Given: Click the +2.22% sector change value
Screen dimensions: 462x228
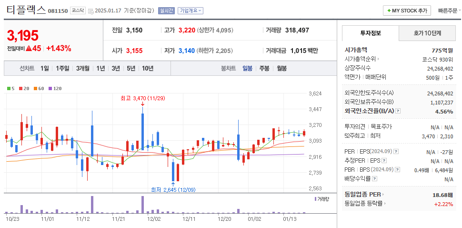Looking at the screenshot, I should point(444,204).
